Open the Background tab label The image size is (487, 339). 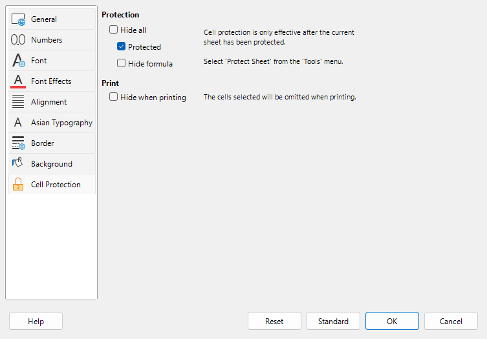[x=52, y=164]
